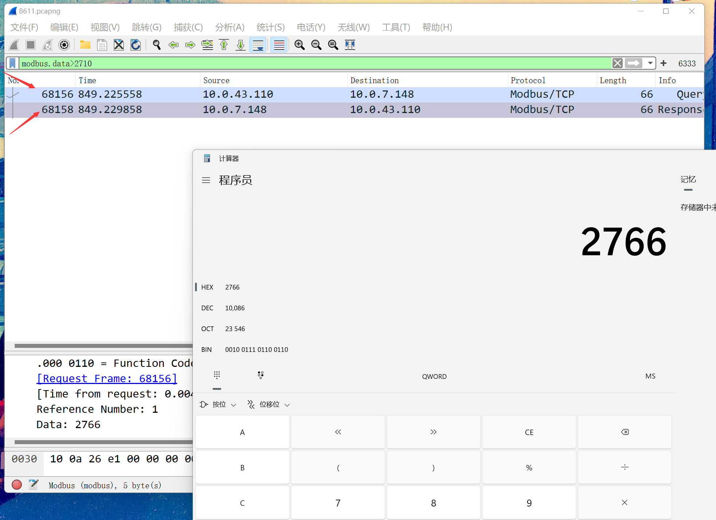
Task: Click the resize columns icon
Action: click(x=350, y=45)
